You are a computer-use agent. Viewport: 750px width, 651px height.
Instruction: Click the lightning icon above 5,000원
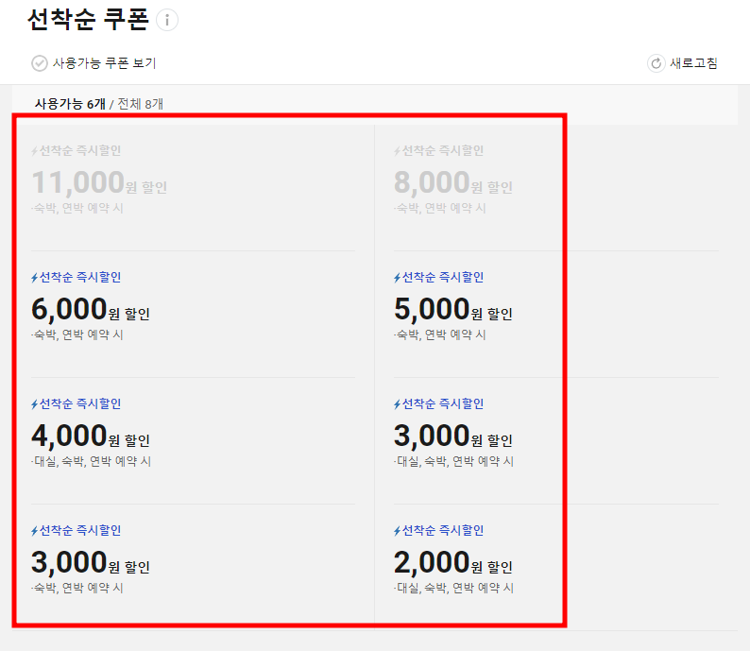(x=397, y=278)
